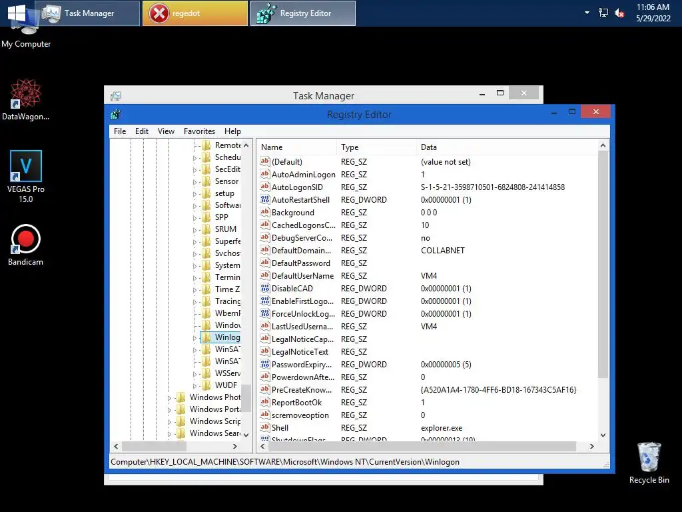Select the DefaultUserName value
The width and height of the screenshot is (682, 512).
302,275
